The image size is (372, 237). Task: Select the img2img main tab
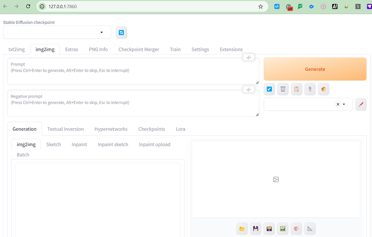(45, 49)
